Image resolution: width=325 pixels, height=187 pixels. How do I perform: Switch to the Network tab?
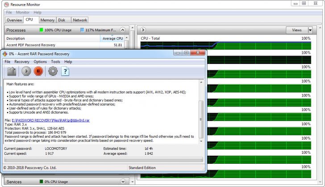pyautogui.click(x=80, y=20)
